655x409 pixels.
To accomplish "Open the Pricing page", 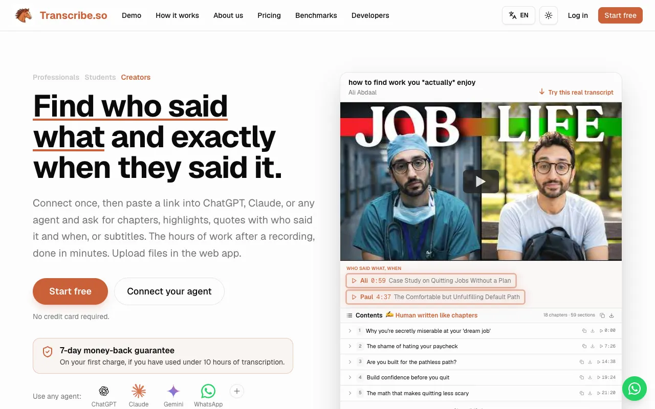I will pos(269,15).
